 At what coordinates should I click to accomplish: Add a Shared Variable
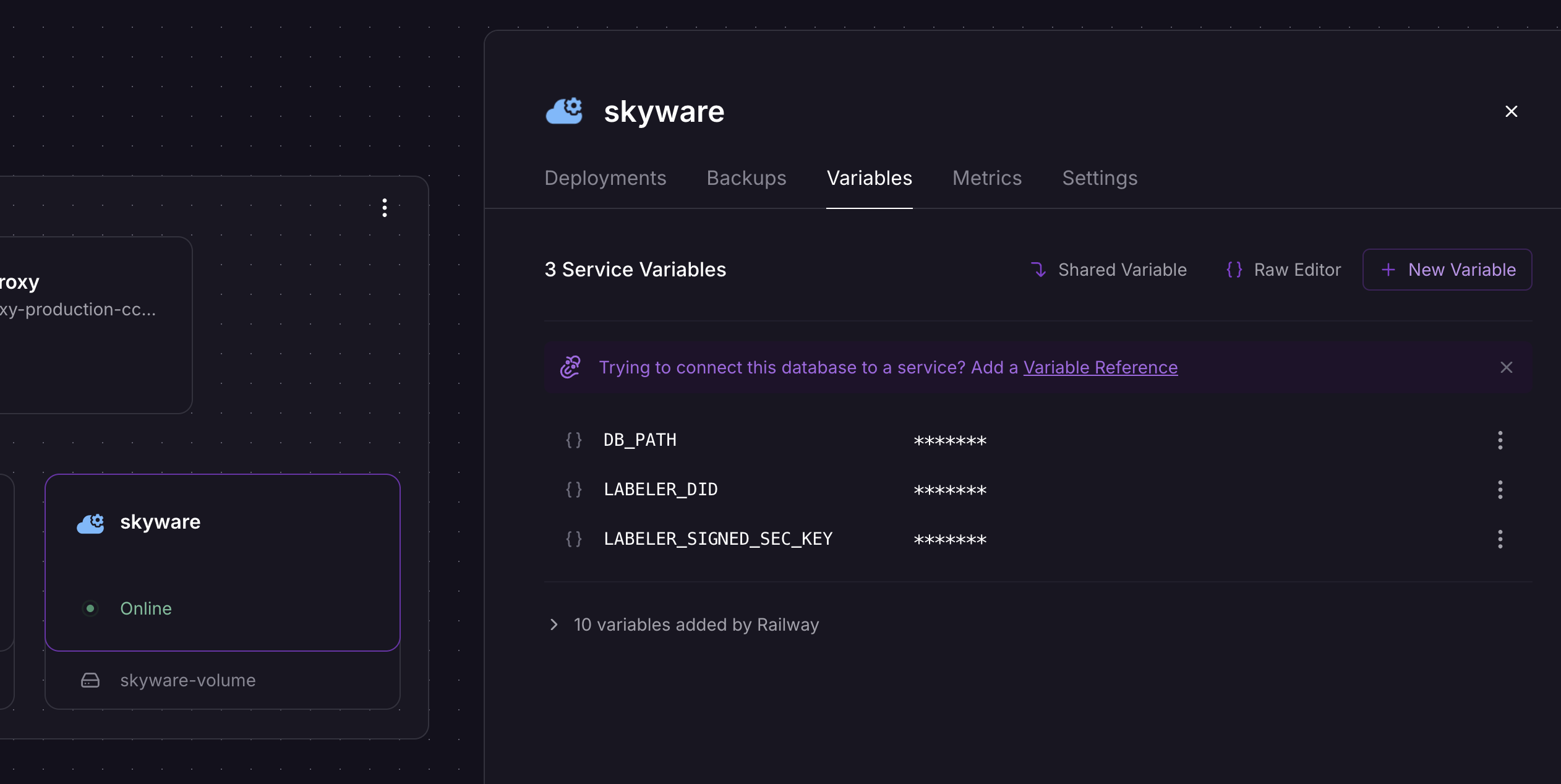(1108, 270)
